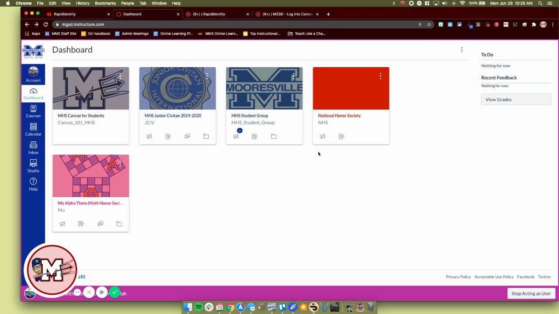Open the Bookmarks menu in menu bar

pos(105,3)
